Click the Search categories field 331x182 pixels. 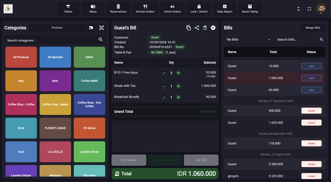pos(55,40)
